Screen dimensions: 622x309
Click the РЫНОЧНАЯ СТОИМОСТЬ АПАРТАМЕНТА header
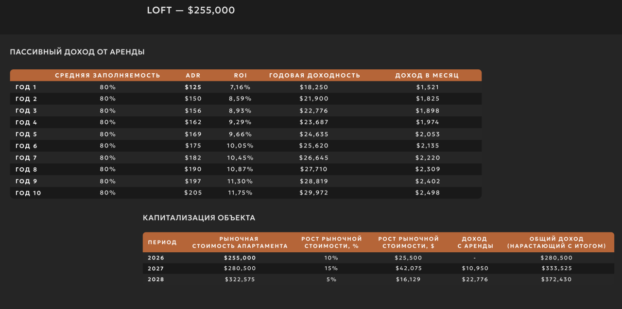[240, 243]
